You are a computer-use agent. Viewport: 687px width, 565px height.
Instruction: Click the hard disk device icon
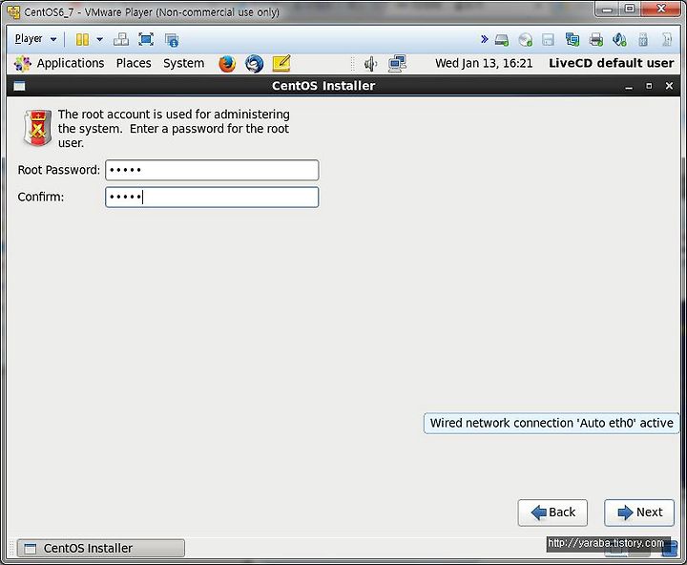502,40
